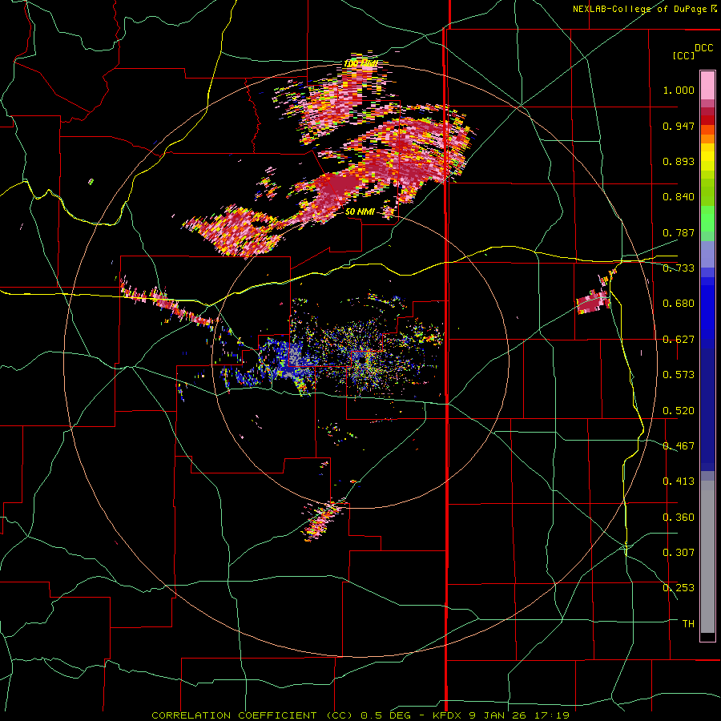Viewport: 721px width, 721px height.
Task: Pick the light pink swatch atop the color bar
Action: click(x=707, y=85)
